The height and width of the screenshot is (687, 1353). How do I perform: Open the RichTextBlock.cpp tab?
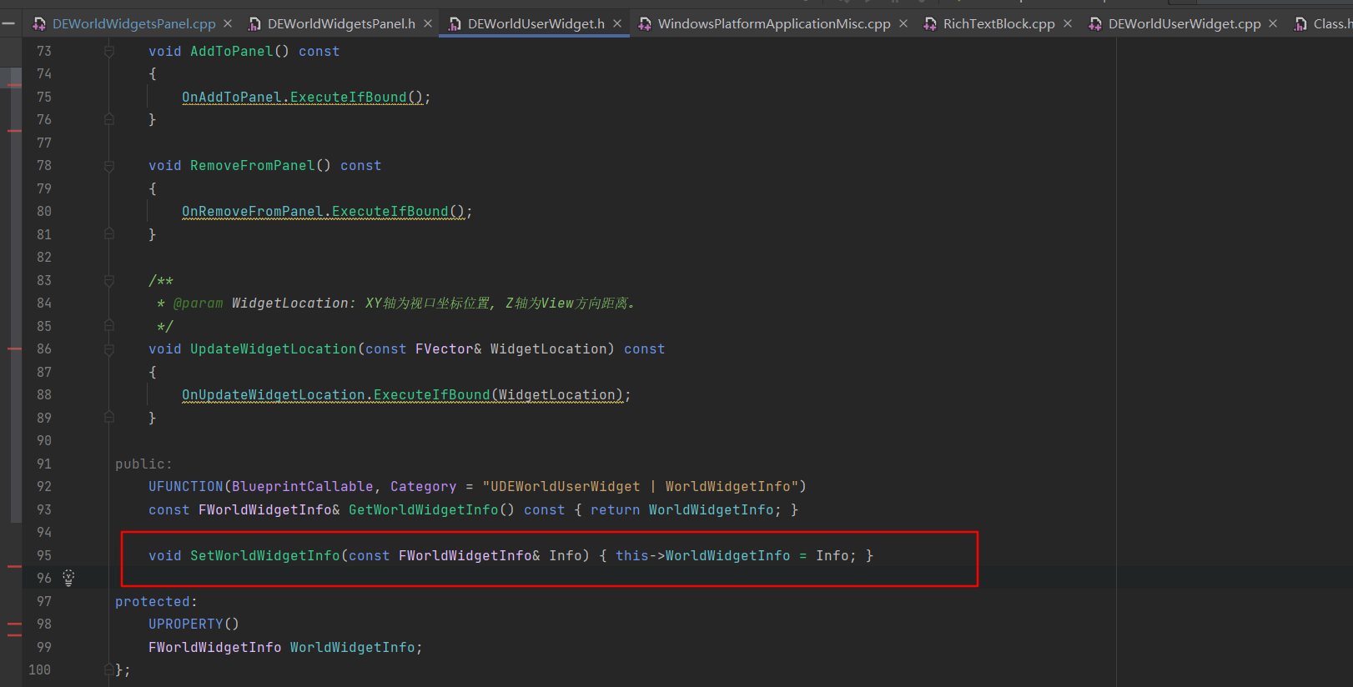coord(998,24)
